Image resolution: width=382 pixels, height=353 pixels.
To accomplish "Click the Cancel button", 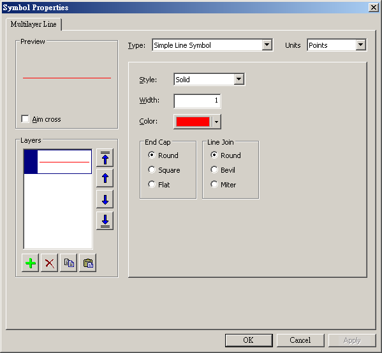I will (x=300, y=340).
